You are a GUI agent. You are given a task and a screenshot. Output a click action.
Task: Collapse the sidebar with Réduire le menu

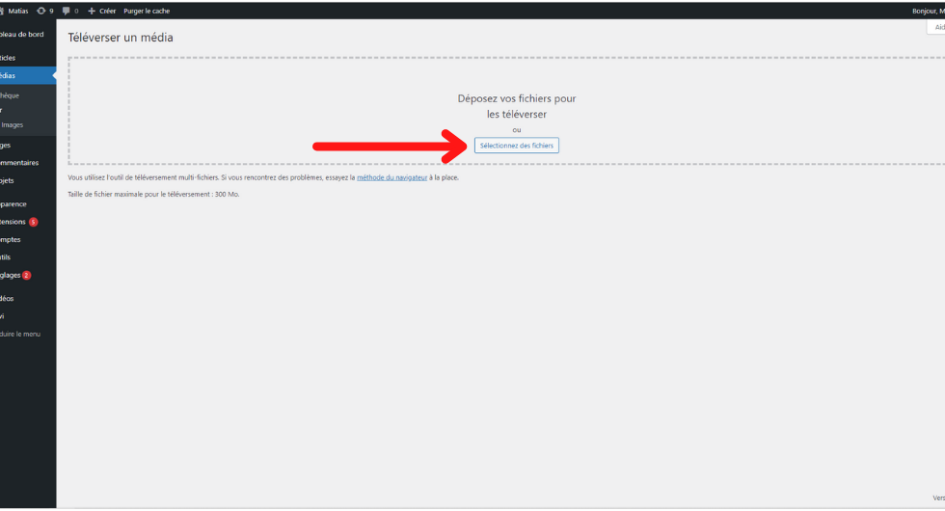[x=21, y=334]
